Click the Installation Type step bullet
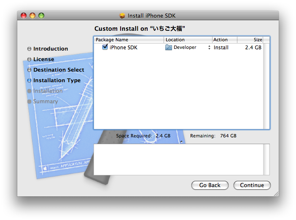This screenshot has width=296, height=220. (x=29, y=80)
